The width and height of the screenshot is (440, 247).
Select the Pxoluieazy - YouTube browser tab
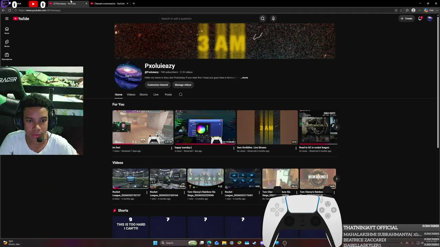68,3
